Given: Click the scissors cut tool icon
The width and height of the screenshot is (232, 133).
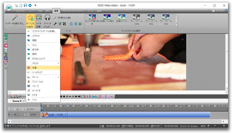Looking at the screenshot, I should point(55,24).
